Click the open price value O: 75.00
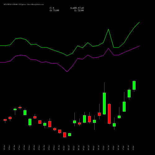 [x=54, y=11]
